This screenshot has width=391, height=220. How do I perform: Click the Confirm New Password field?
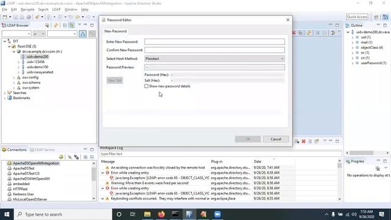click(x=214, y=50)
